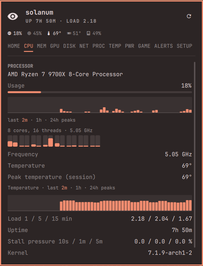The height and width of the screenshot is (266, 203).
Task: Open the HOME tab
Action: pyautogui.click(x=14, y=46)
